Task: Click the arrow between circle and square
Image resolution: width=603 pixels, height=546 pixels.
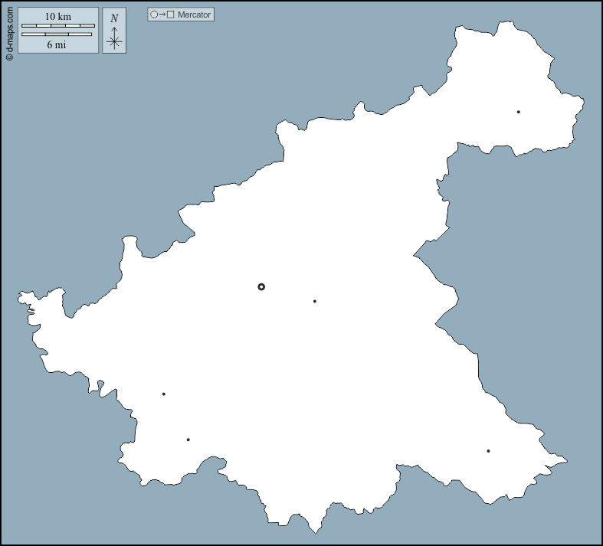Action: [162, 15]
